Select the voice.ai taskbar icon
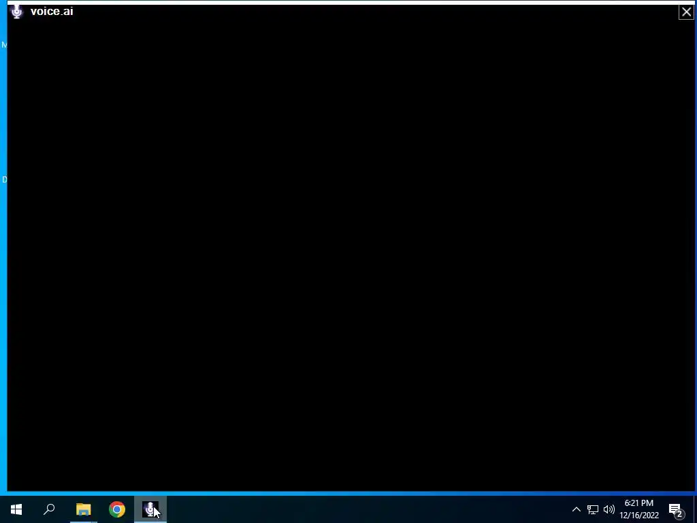 point(150,509)
